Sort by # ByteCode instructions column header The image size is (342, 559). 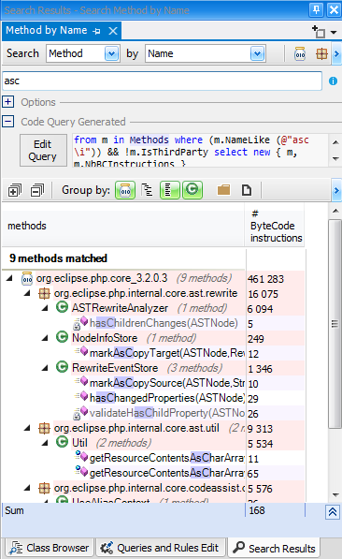(x=275, y=226)
